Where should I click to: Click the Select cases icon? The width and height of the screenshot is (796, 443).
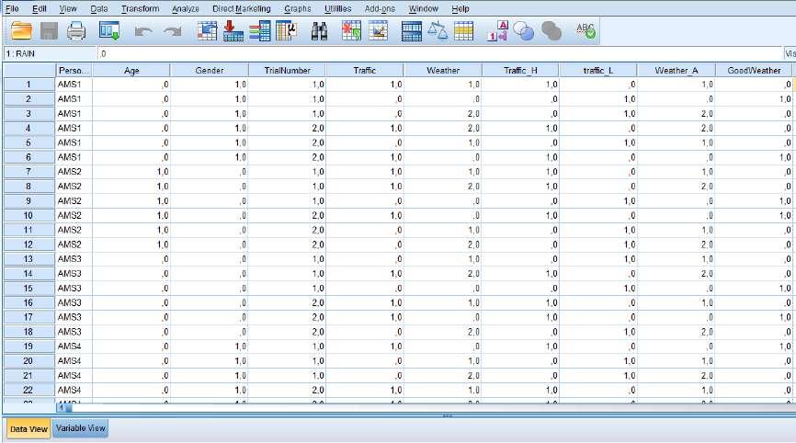pyautogui.click(x=463, y=31)
